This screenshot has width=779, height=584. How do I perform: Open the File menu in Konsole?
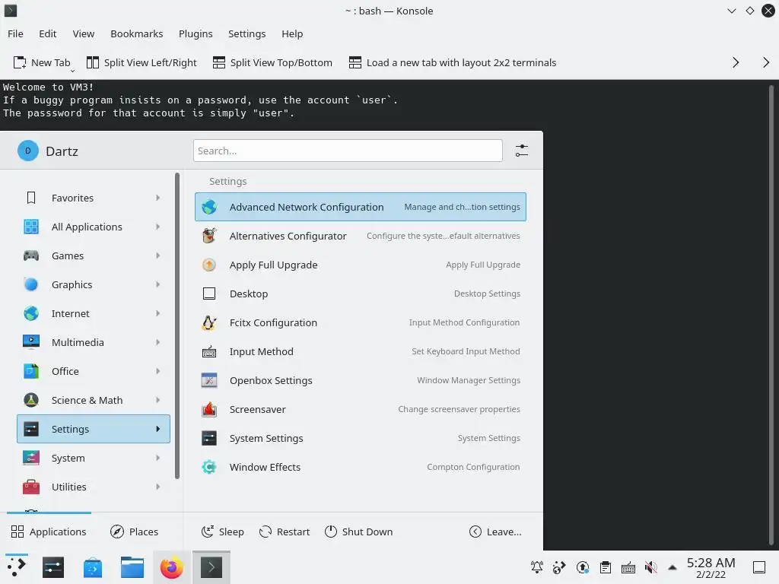pyautogui.click(x=15, y=33)
